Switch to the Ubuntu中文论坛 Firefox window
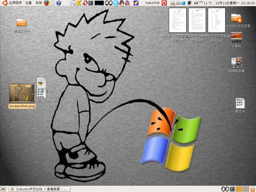The height and width of the screenshot is (192, 256). click(40, 189)
